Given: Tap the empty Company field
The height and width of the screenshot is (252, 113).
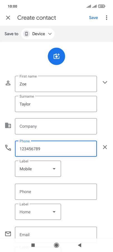Looking at the screenshot, I should coord(56,126).
